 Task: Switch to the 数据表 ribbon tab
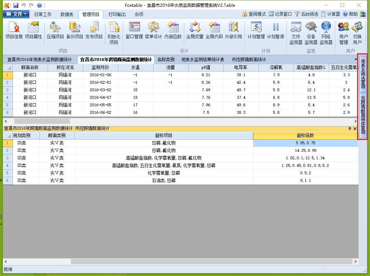point(67,14)
